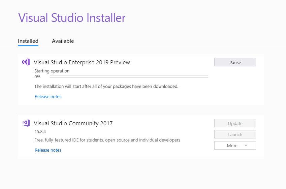Image resolution: width=286 pixels, height=189 pixels.
Task: Click the Visual Studio Community 2017 logo icon
Action: [26, 123]
